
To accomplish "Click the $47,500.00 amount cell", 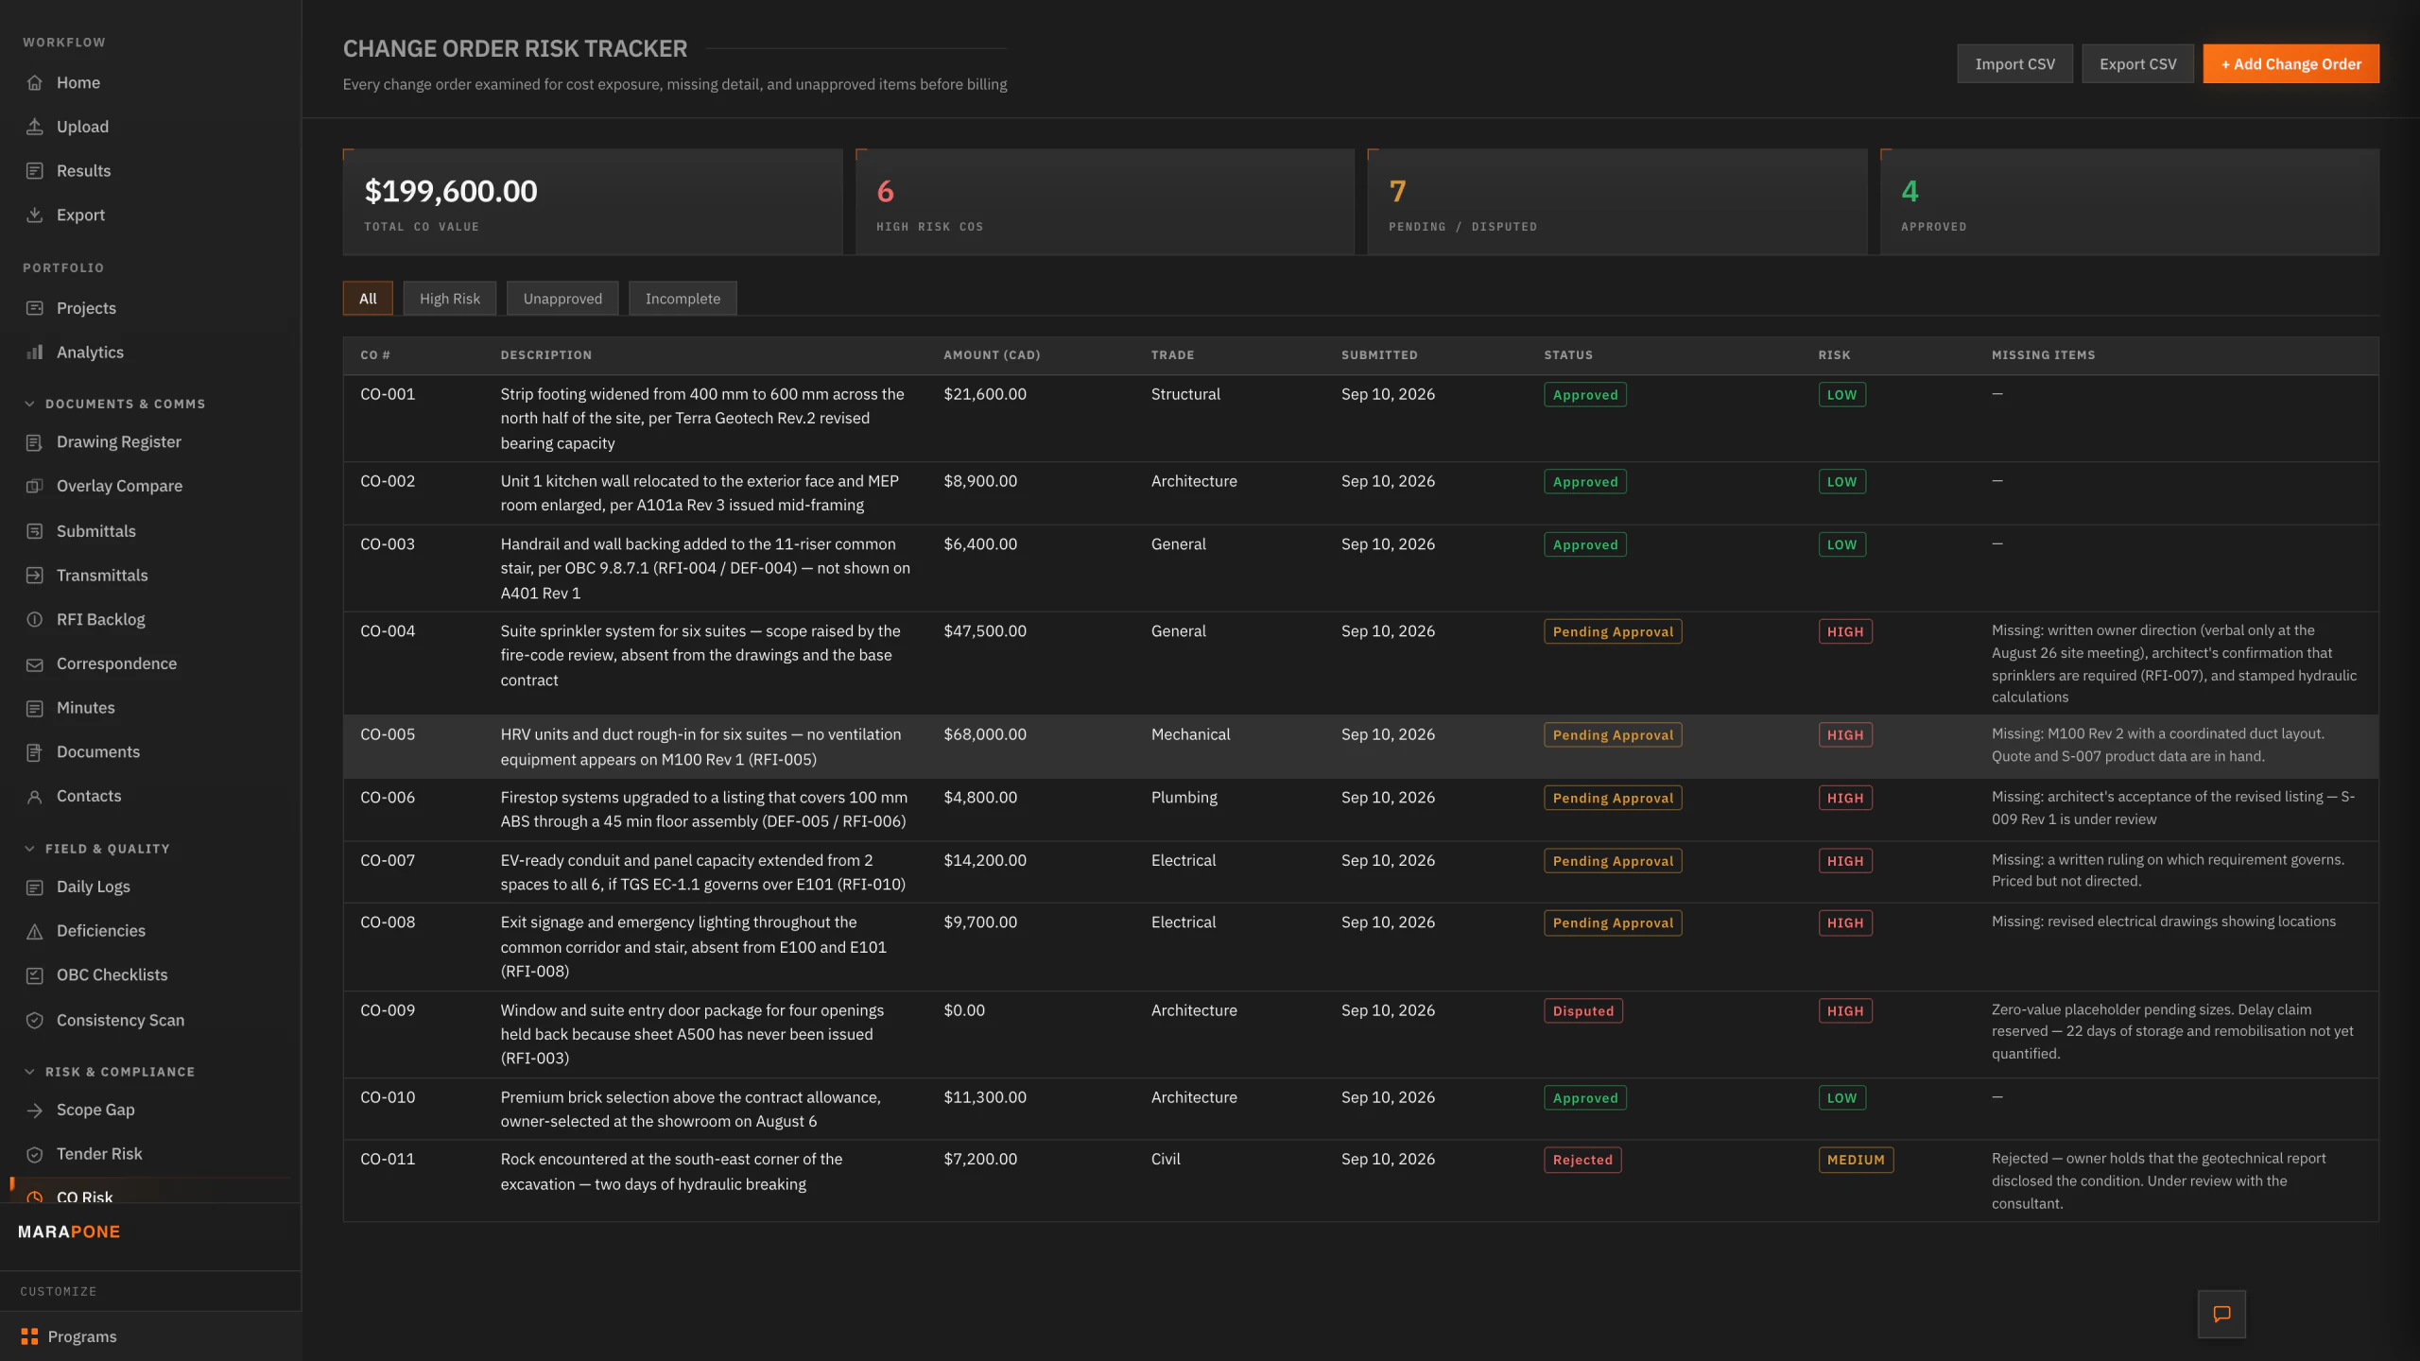I will (985, 631).
